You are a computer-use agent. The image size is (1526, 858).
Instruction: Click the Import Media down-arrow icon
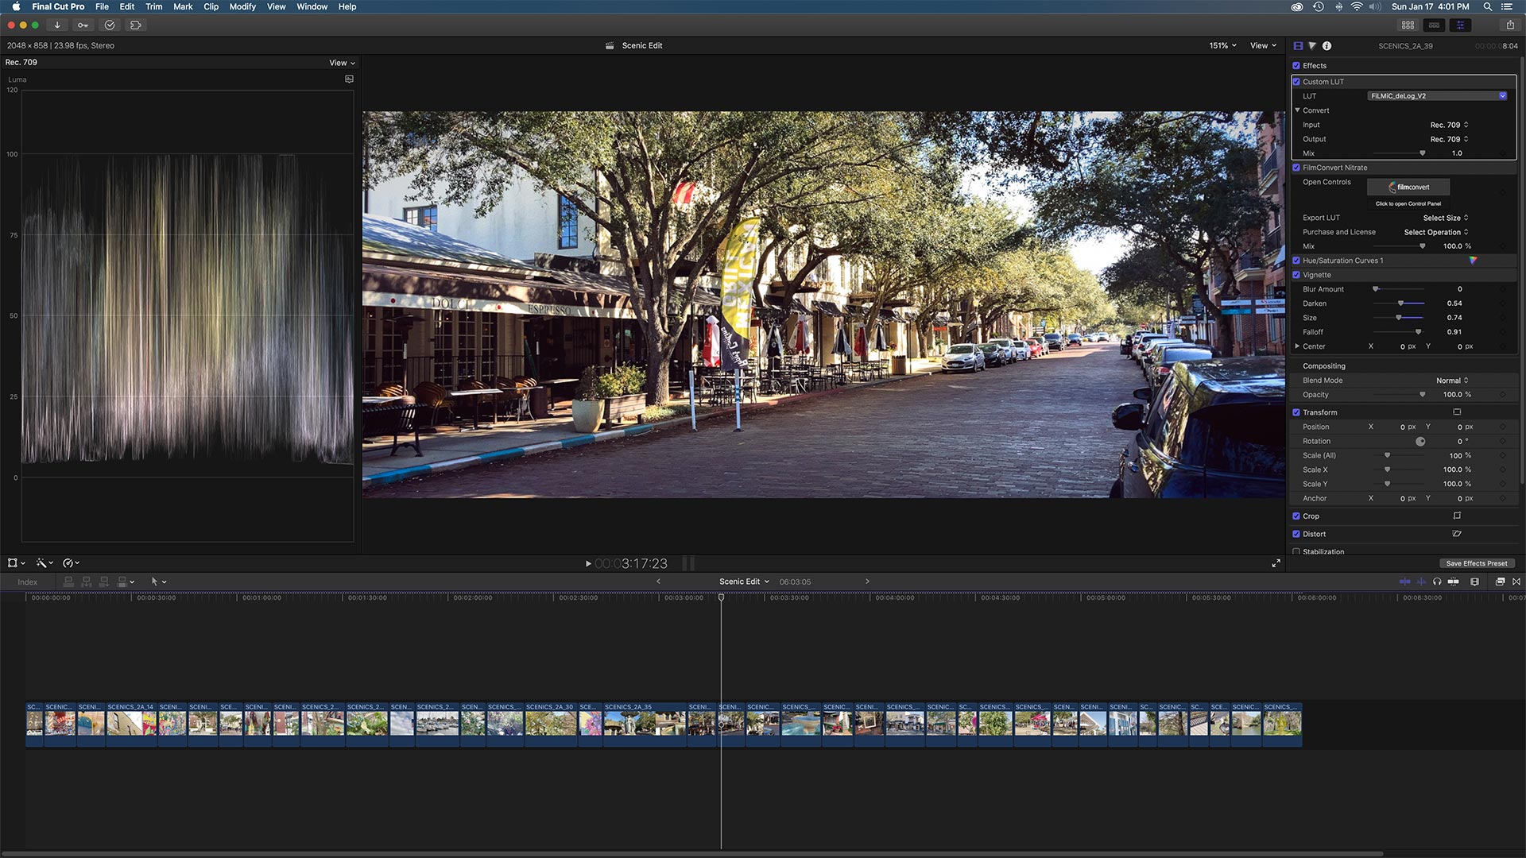[57, 25]
